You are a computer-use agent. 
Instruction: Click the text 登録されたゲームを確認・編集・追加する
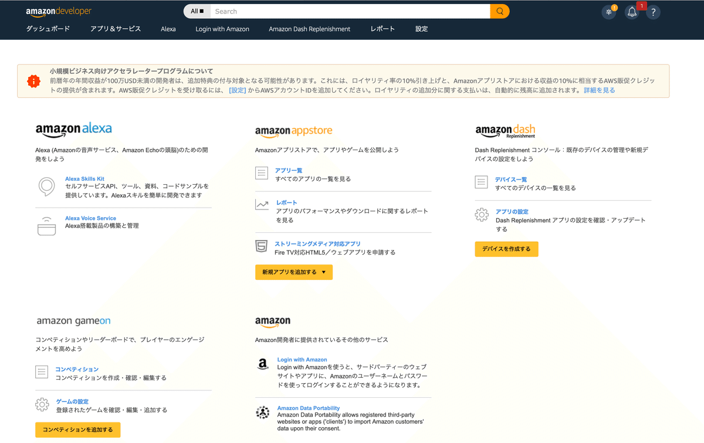(x=111, y=410)
